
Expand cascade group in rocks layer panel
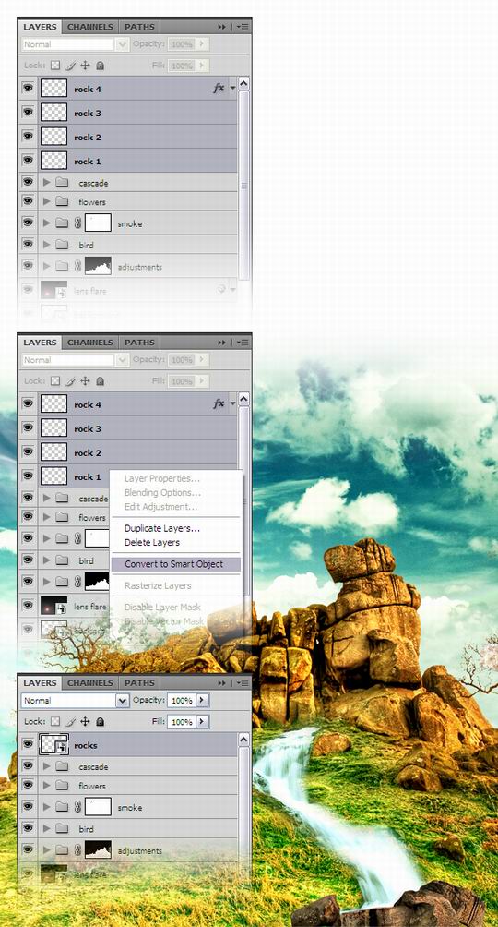pos(47,766)
